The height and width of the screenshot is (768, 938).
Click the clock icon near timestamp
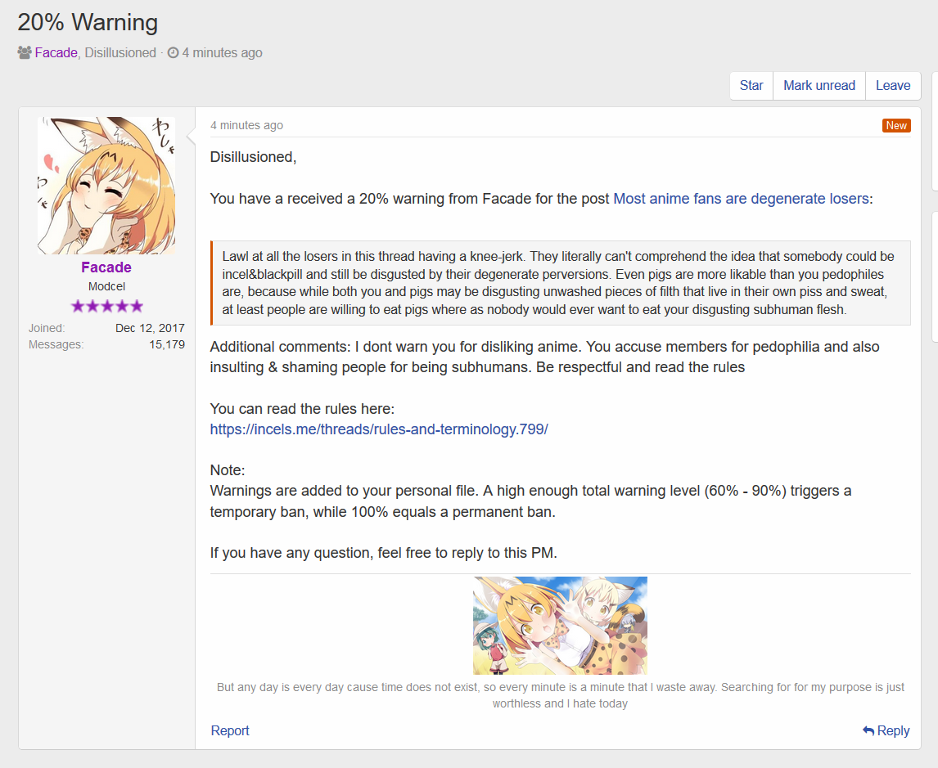(173, 52)
